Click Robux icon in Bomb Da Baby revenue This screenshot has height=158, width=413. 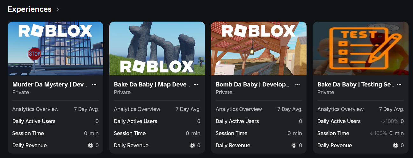tap(294, 146)
